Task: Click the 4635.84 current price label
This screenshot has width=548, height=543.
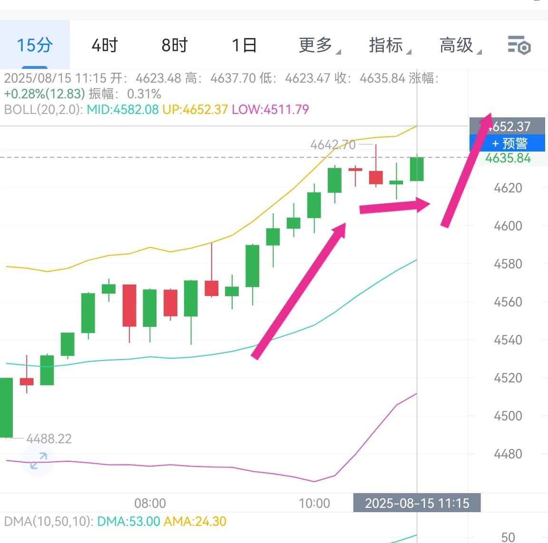Action: click(508, 158)
